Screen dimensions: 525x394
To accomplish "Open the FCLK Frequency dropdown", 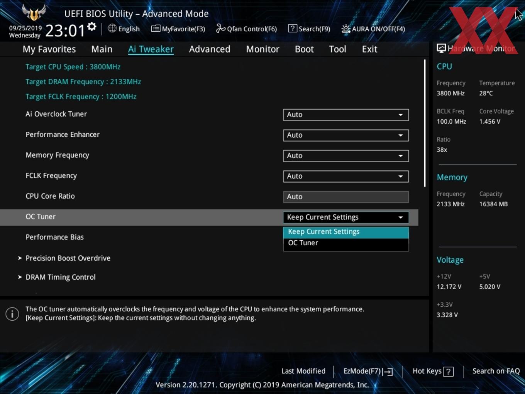I will (346, 176).
